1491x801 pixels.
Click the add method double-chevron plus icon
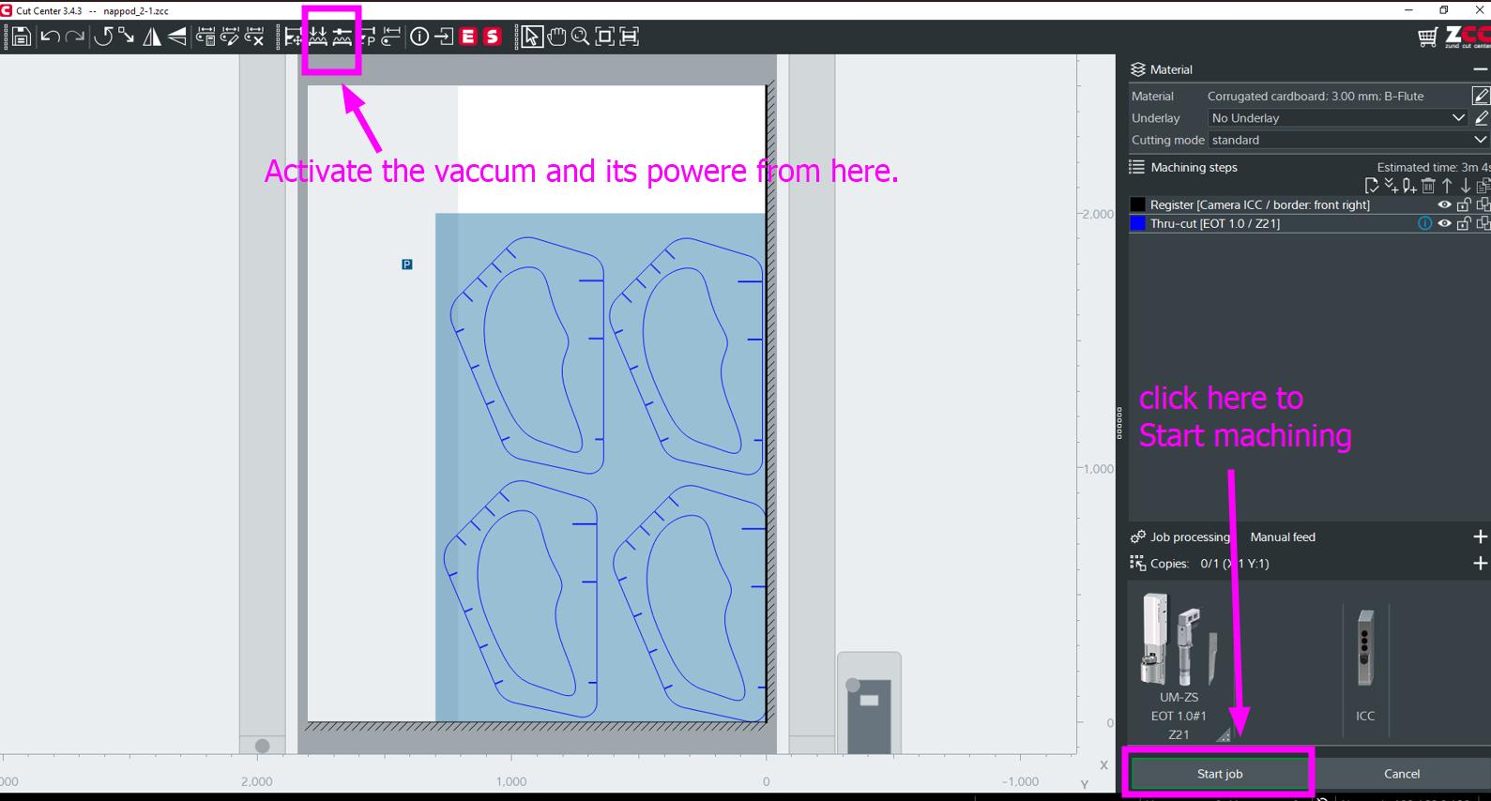click(x=1391, y=186)
